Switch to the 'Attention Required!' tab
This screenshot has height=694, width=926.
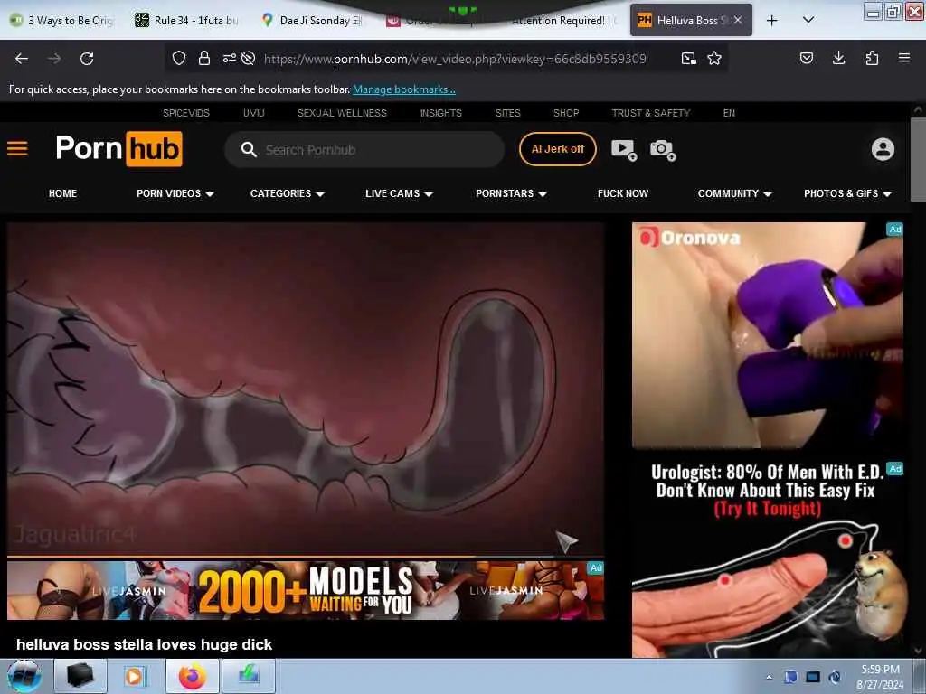(561, 20)
